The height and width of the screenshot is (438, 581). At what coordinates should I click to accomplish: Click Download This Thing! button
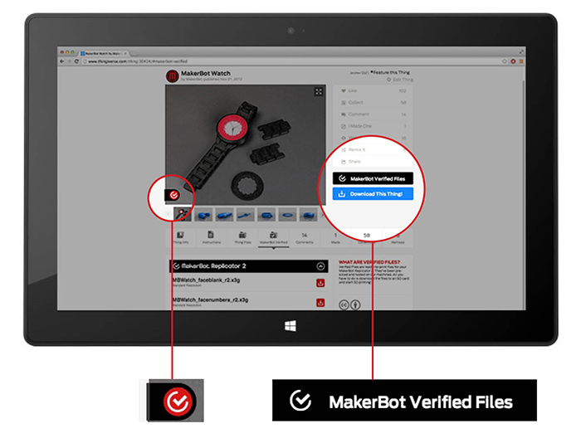(x=373, y=193)
